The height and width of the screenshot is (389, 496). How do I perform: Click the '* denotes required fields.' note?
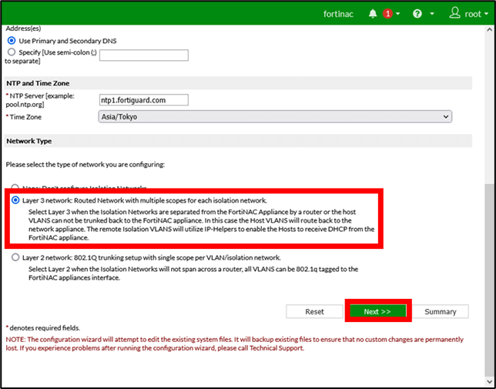point(43,328)
